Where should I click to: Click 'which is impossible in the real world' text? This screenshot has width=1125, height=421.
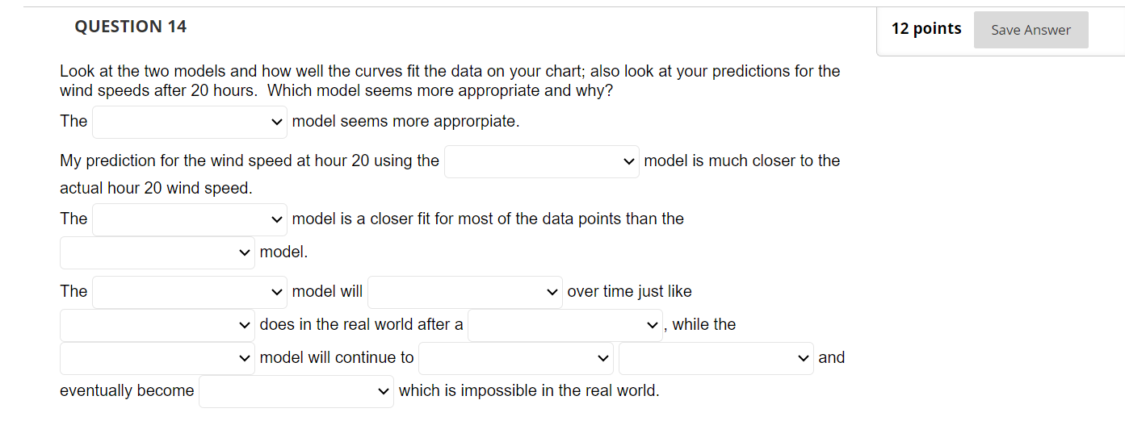click(529, 391)
